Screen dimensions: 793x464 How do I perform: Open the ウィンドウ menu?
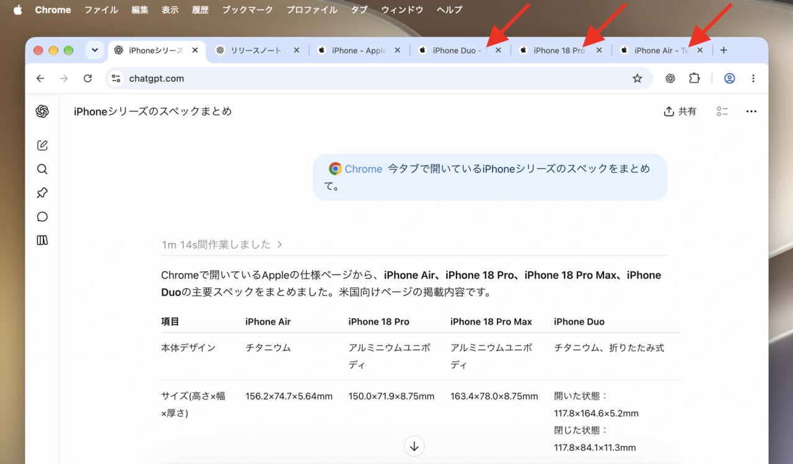click(402, 10)
